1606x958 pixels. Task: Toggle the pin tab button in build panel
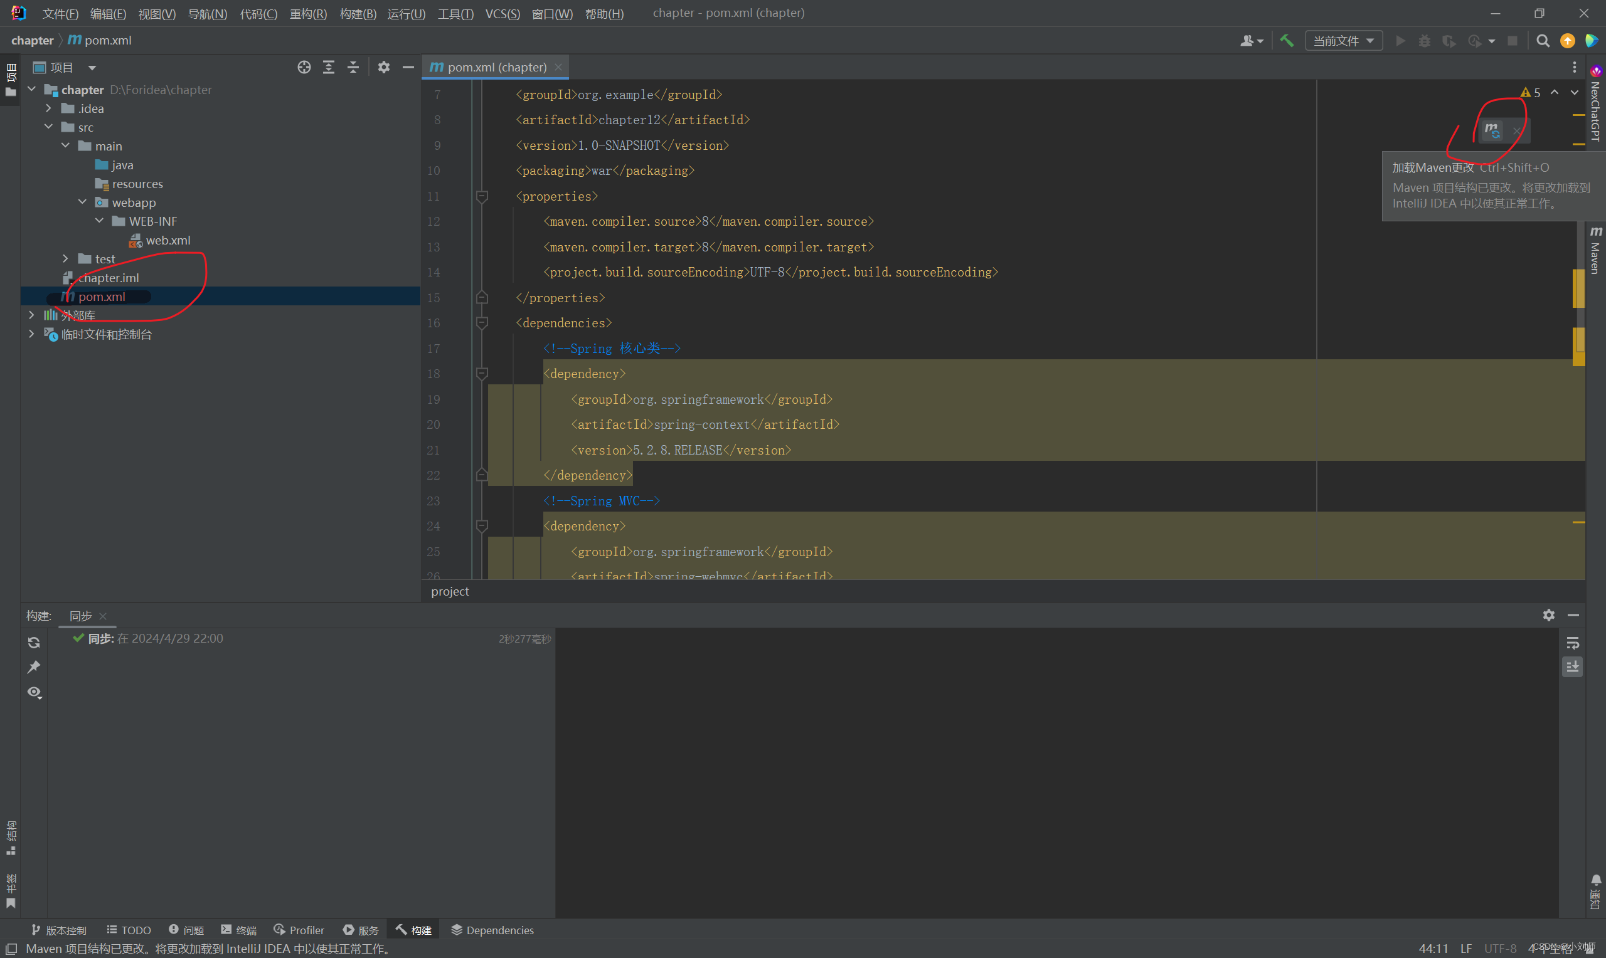pos(35,668)
